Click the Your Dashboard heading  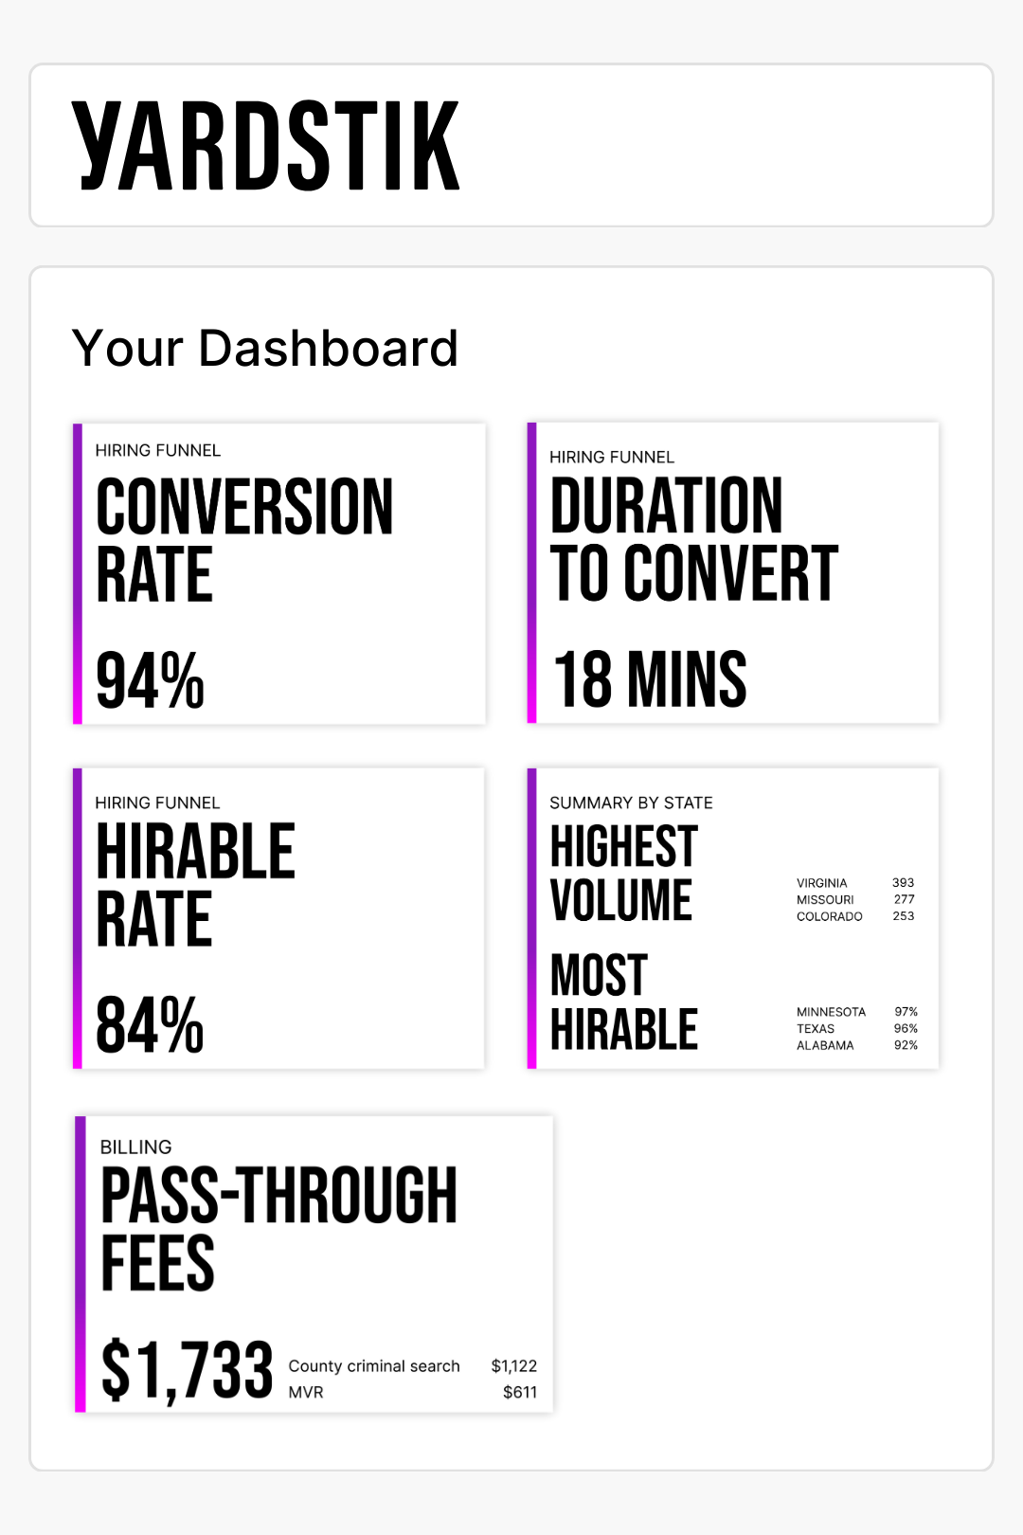265,348
